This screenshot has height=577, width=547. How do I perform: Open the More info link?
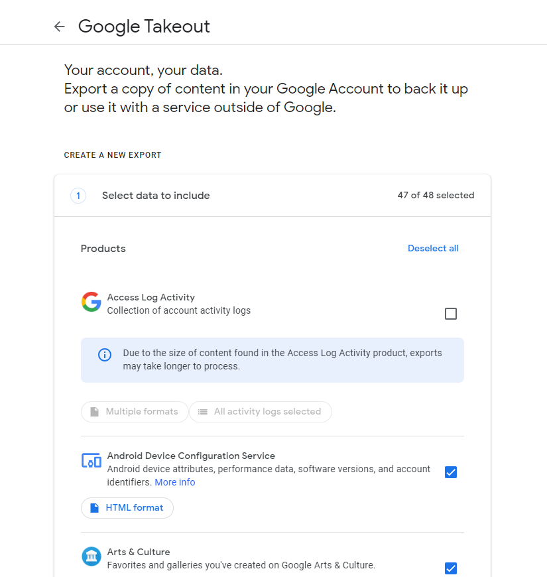pos(175,482)
